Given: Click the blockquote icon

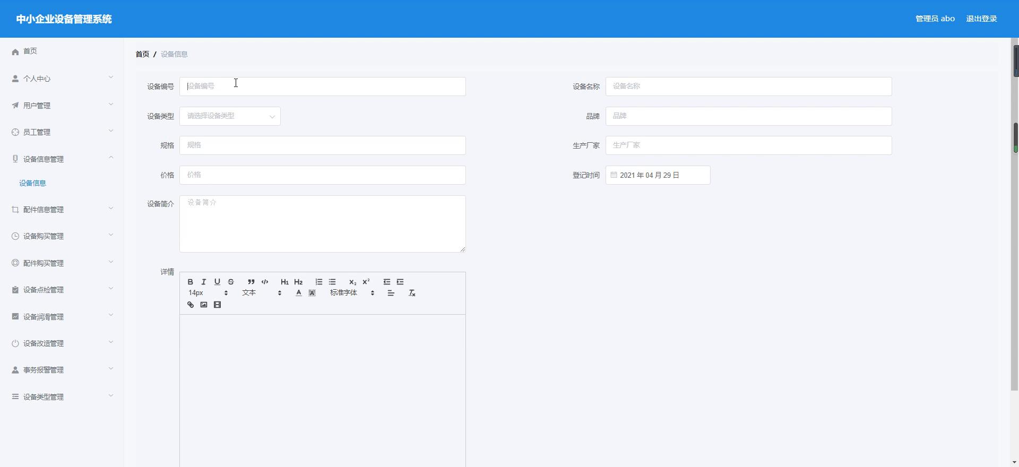Looking at the screenshot, I should click(x=251, y=282).
